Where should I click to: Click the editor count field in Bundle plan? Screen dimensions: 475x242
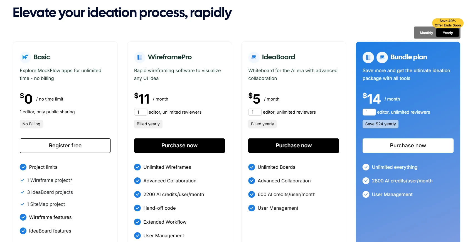[x=369, y=112]
